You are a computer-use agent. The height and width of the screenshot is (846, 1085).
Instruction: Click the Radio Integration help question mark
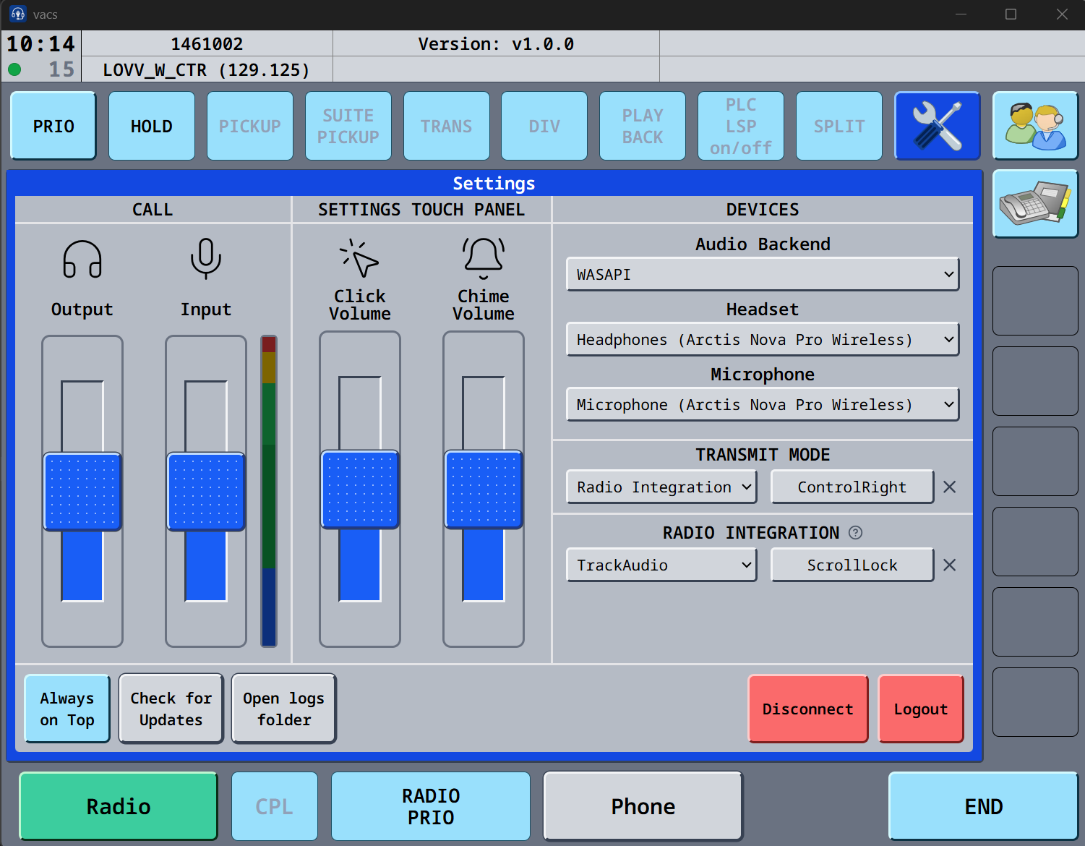856,533
